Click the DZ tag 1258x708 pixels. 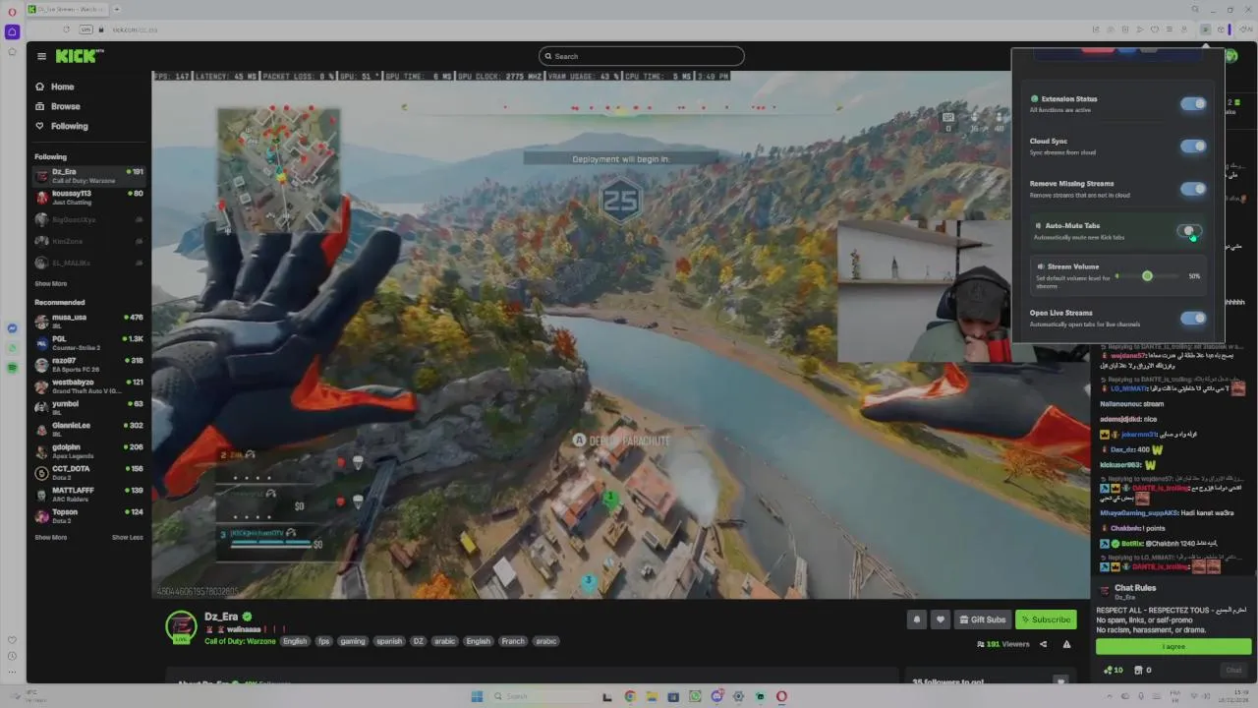coord(418,641)
